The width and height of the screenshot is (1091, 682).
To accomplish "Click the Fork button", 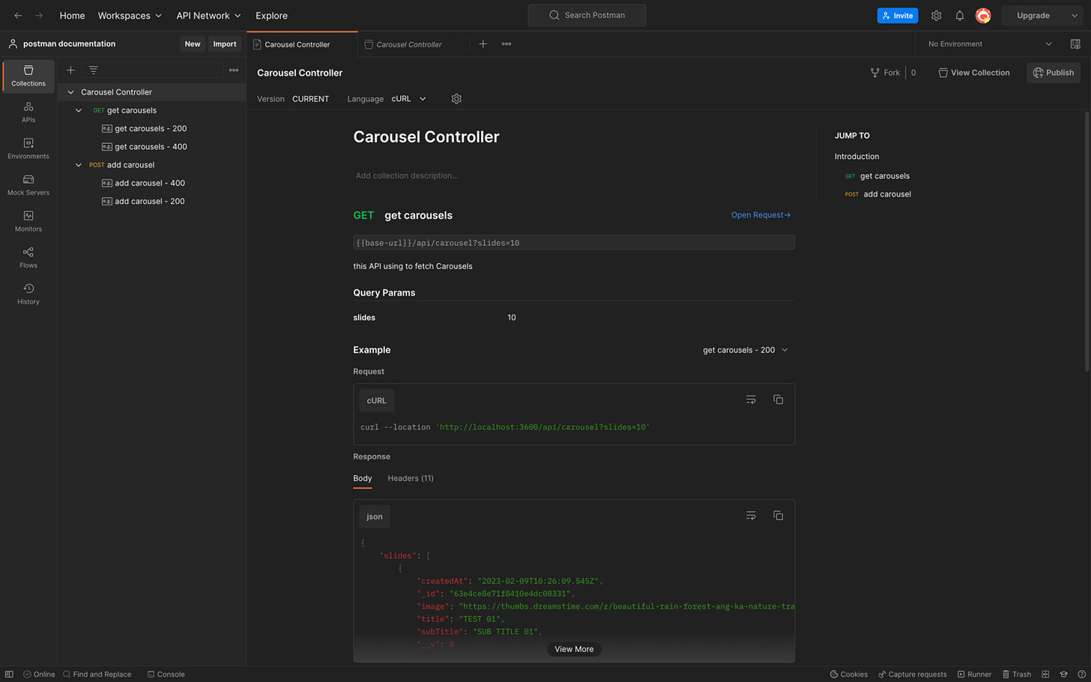I will [885, 73].
